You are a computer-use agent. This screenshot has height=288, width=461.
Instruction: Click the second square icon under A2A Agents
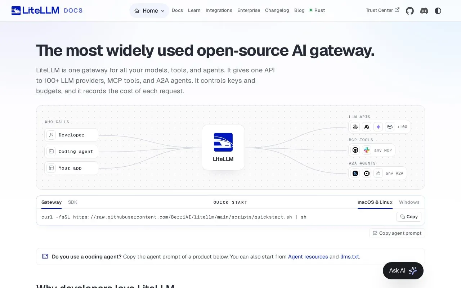click(367, 173)
